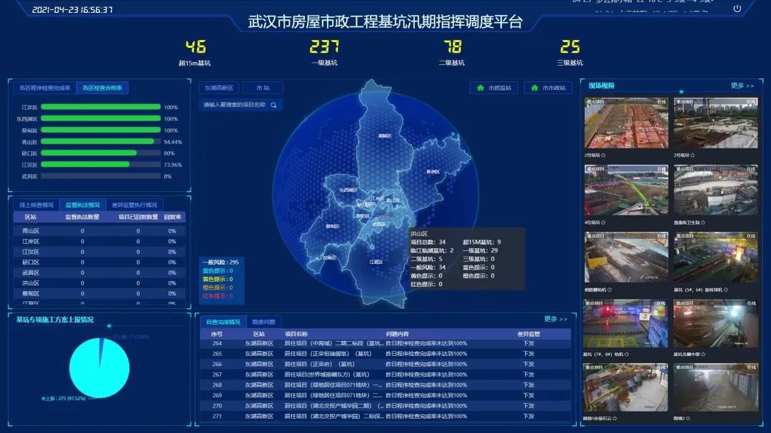Open the 隐患问题 tab

(263, 322)
